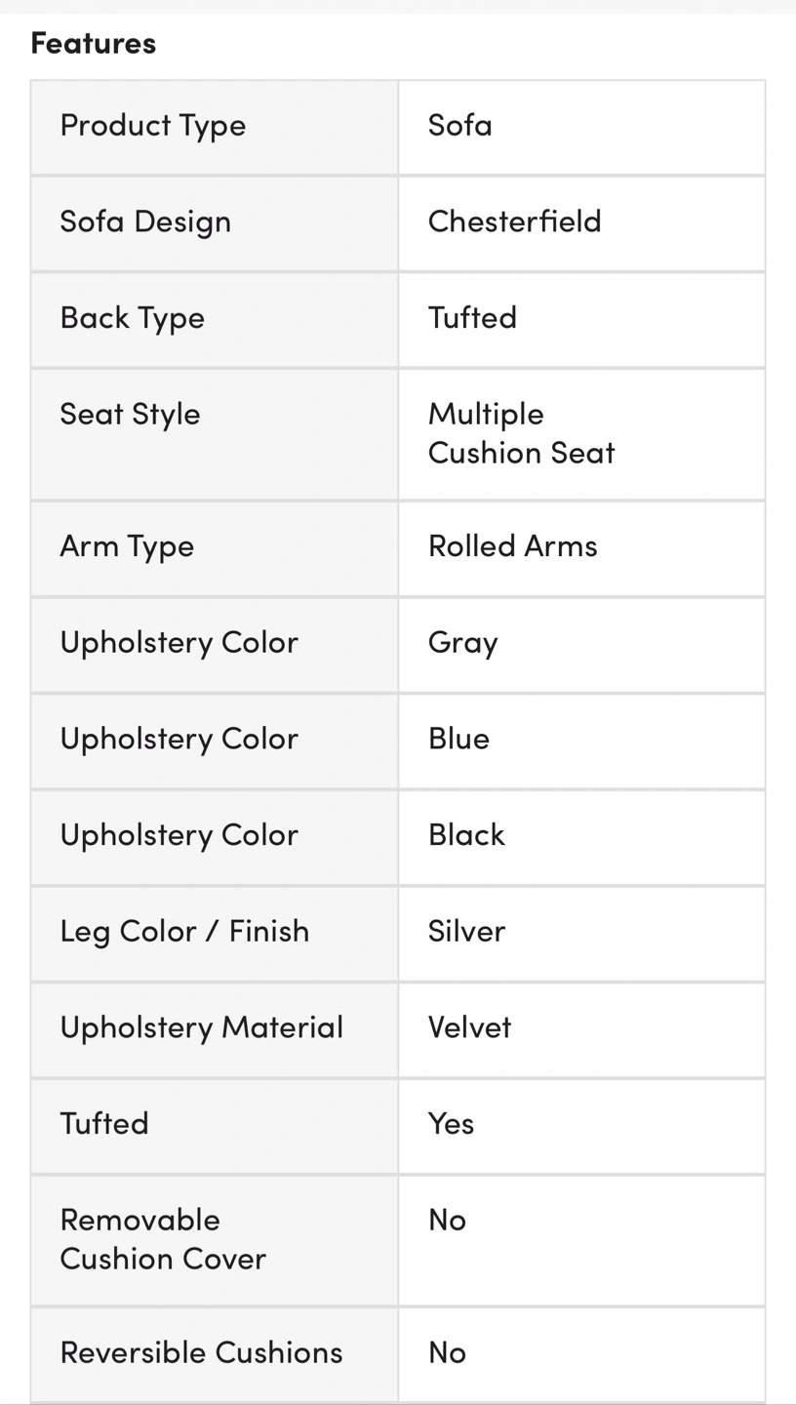Select the Leg Color / Finish label
This screenshot has width=796, height=1405.
click(184, 931)
